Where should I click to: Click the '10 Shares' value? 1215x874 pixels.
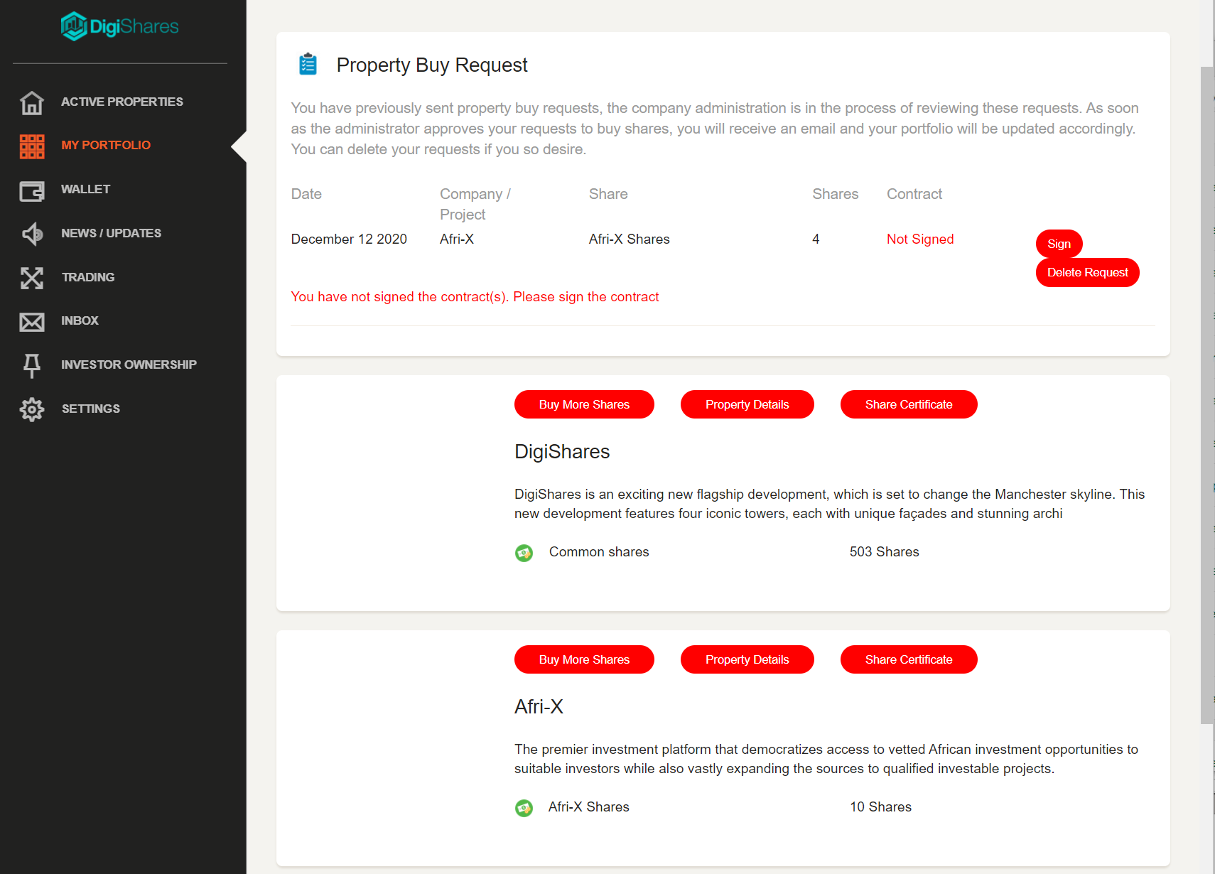880,807
